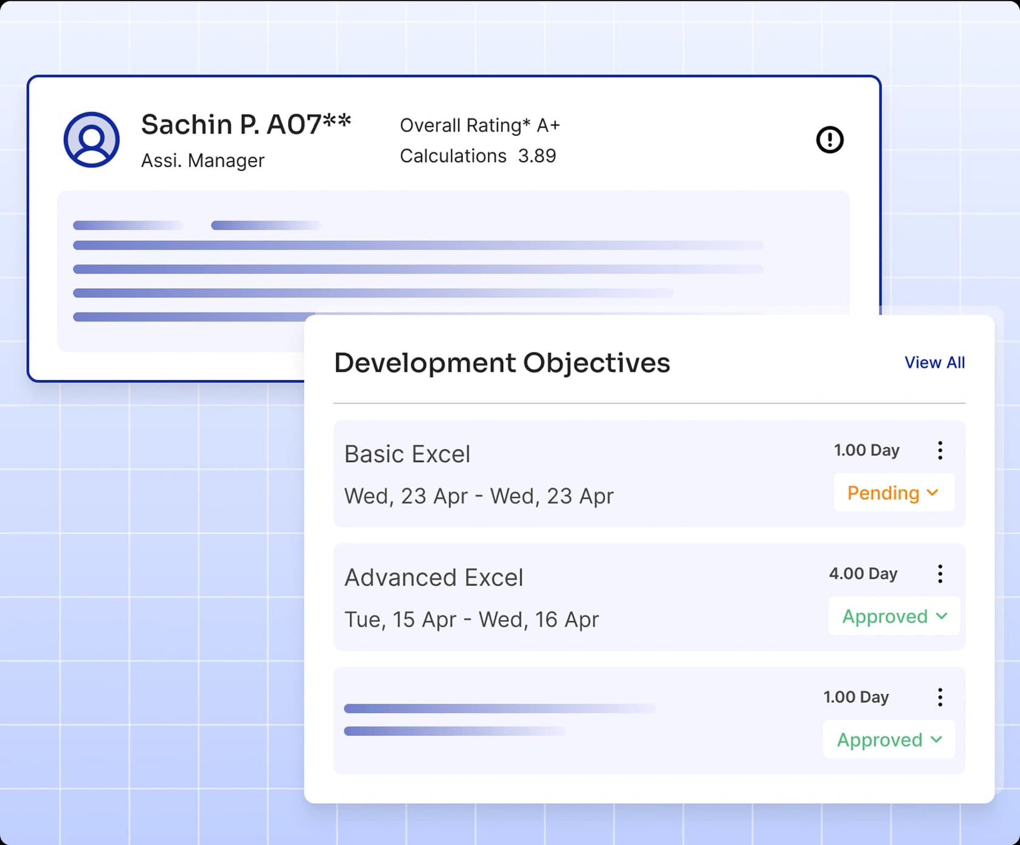1020x845 pixels.
Task: Open the three-dot menu for Advanced Excel
Action: pyautogui.click(x=940, y=573)
